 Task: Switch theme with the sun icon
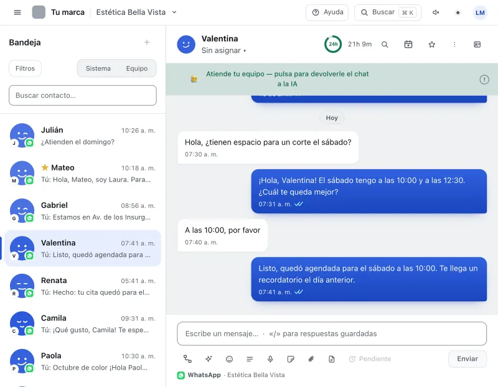coord(458,12)
